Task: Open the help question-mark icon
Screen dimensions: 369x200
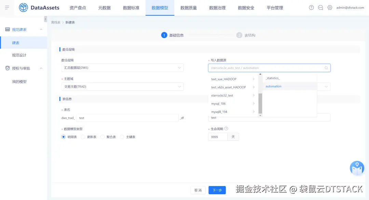Action: pyautogui.click(x=311, y=7)
